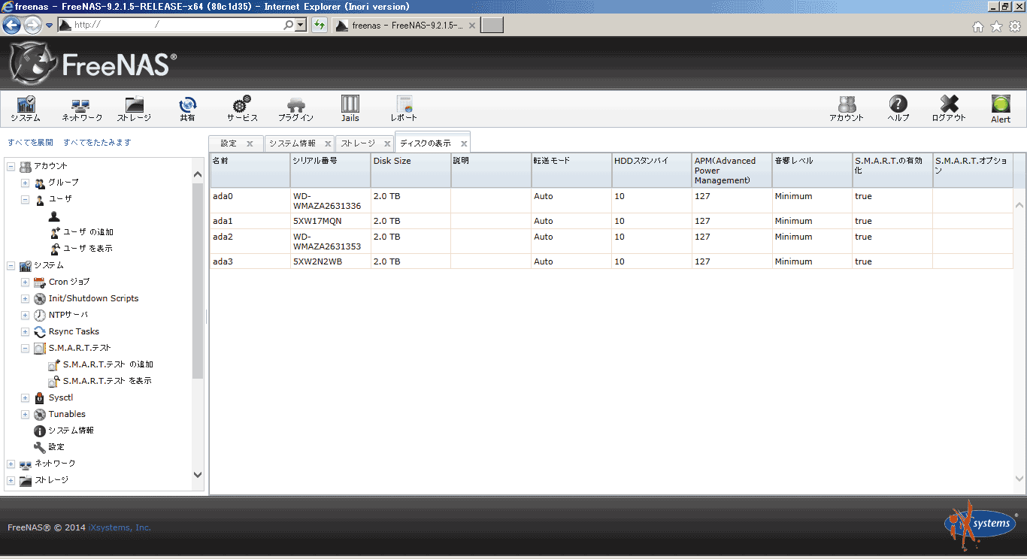Click the FreeNAS logo in header

[93, 64]
